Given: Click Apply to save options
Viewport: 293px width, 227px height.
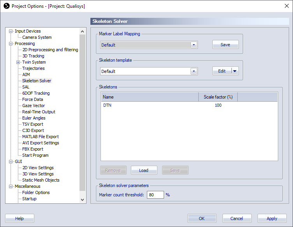Looking at the screenshot, I should pos(272,218).
